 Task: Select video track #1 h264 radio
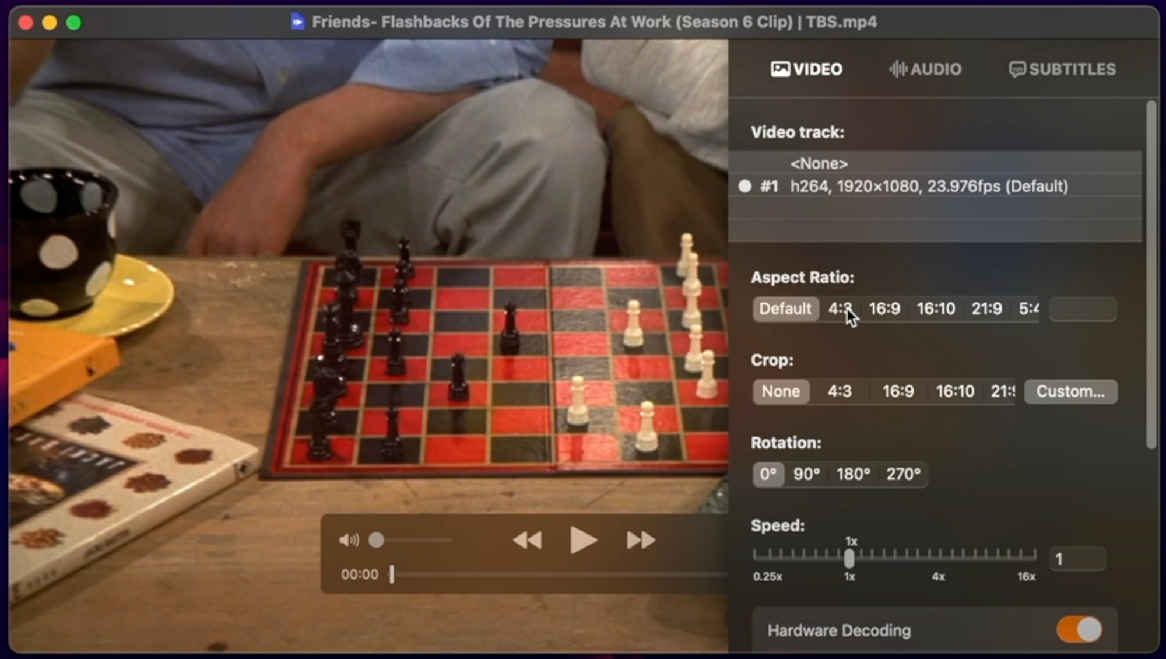coord(745,186)
